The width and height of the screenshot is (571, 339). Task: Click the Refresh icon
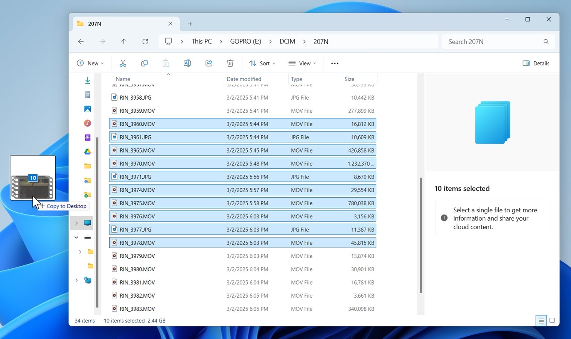145,41
